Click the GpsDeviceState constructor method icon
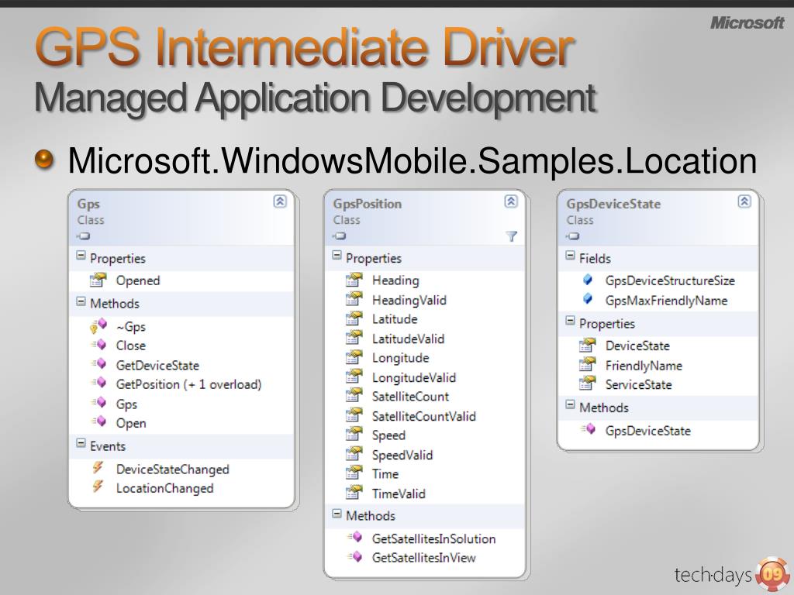794x595 pixels. click(x=588, y=429)
